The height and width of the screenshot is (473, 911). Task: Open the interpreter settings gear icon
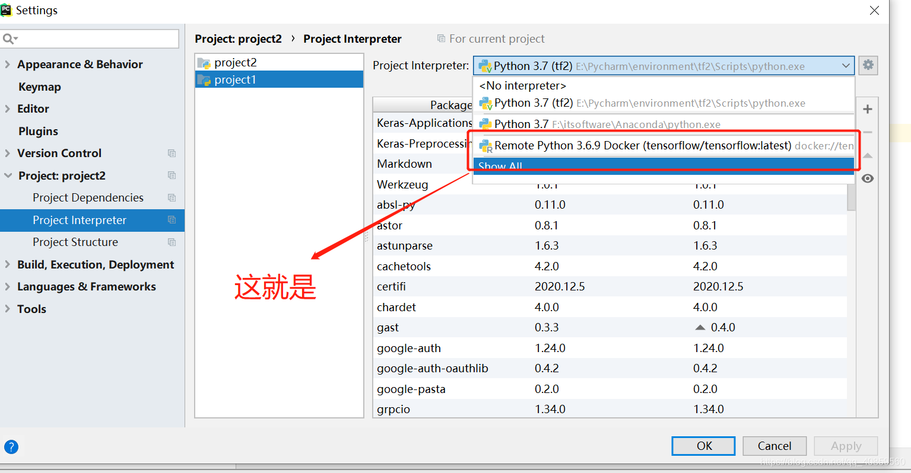(868, 65)
